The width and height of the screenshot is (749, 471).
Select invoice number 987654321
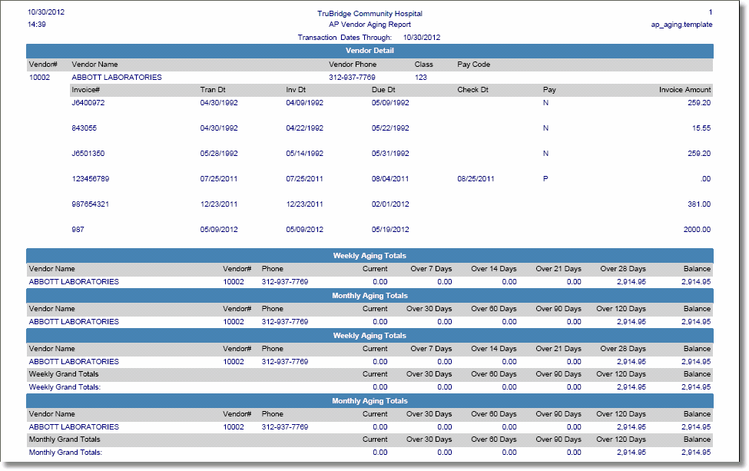(91, 204)
